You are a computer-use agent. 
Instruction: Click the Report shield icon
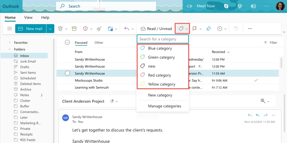pyautogui.click(x=85, y=29)
